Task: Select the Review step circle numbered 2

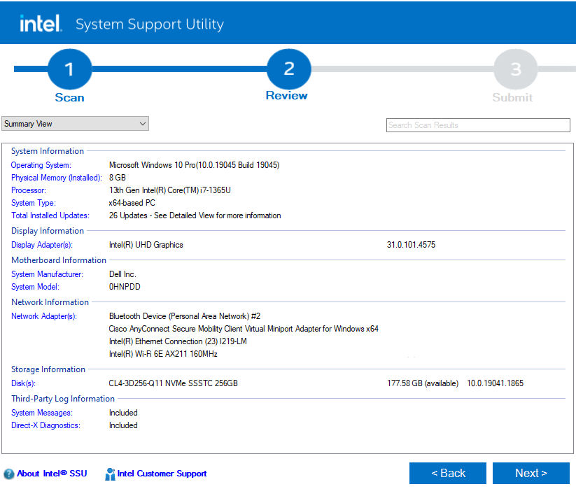Action: 287,69
